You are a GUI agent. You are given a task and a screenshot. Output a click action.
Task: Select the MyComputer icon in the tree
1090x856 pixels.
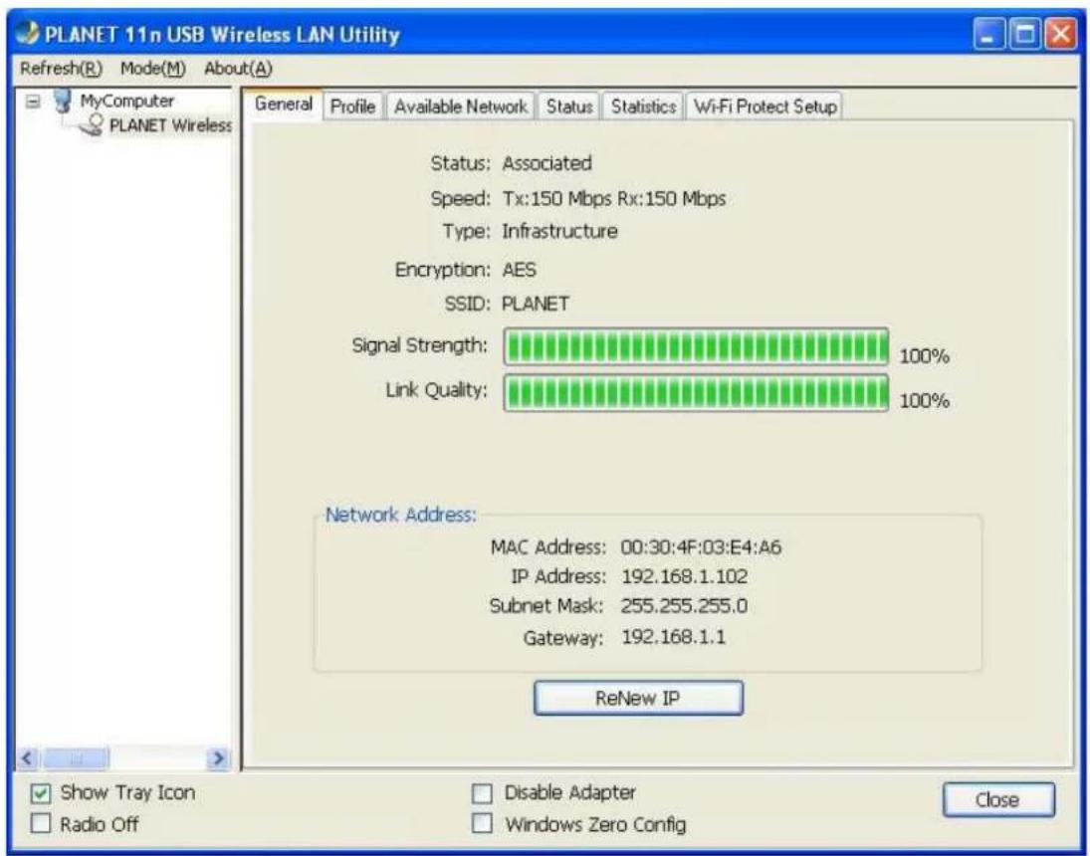(63, 102)
